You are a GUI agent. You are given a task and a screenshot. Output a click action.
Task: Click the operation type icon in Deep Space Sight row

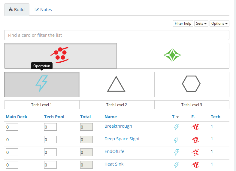[176, 140]
